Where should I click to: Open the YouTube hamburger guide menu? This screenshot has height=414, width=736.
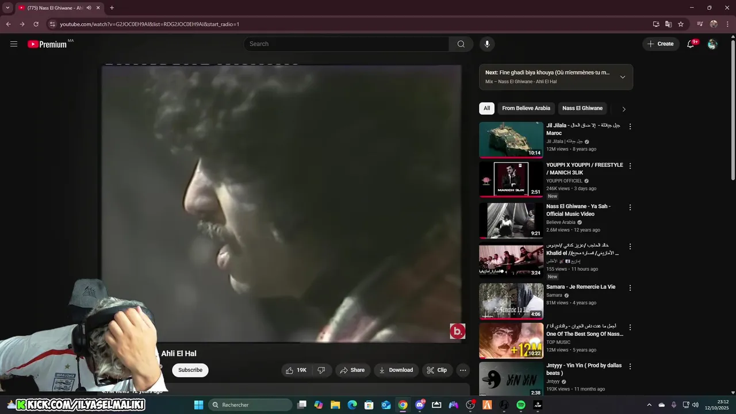coord(14,44)
